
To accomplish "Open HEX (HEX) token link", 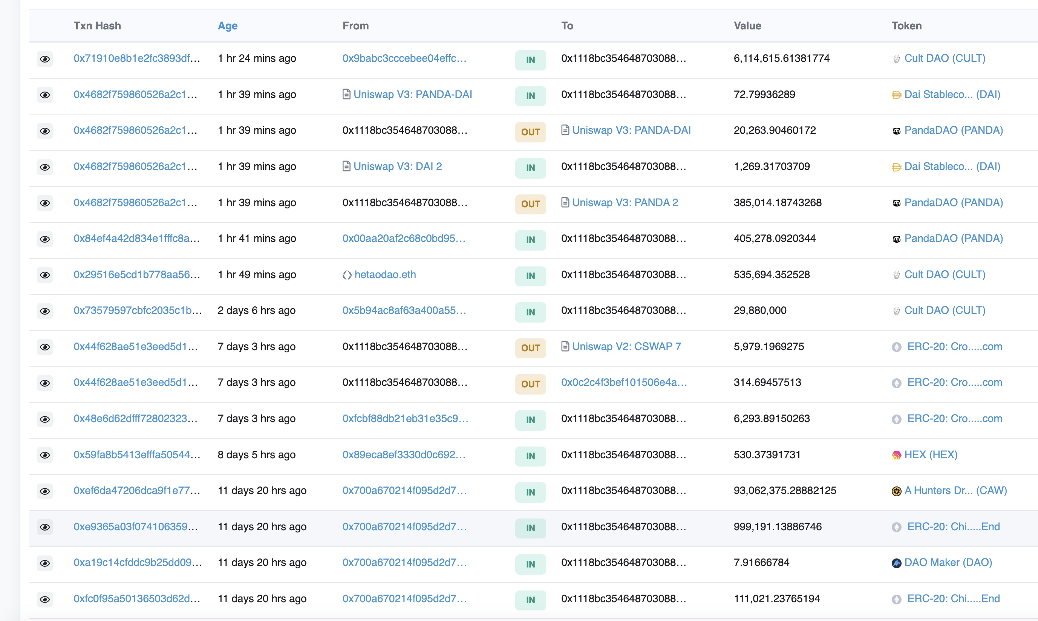I will [x=931, y=454].
